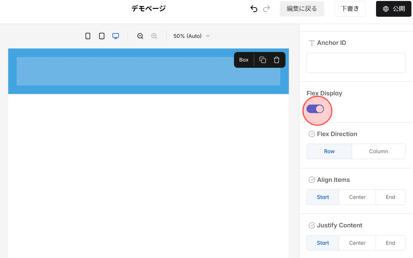
Task: Click the Box label on the element toolbar
Action: (x=244, y=60)
